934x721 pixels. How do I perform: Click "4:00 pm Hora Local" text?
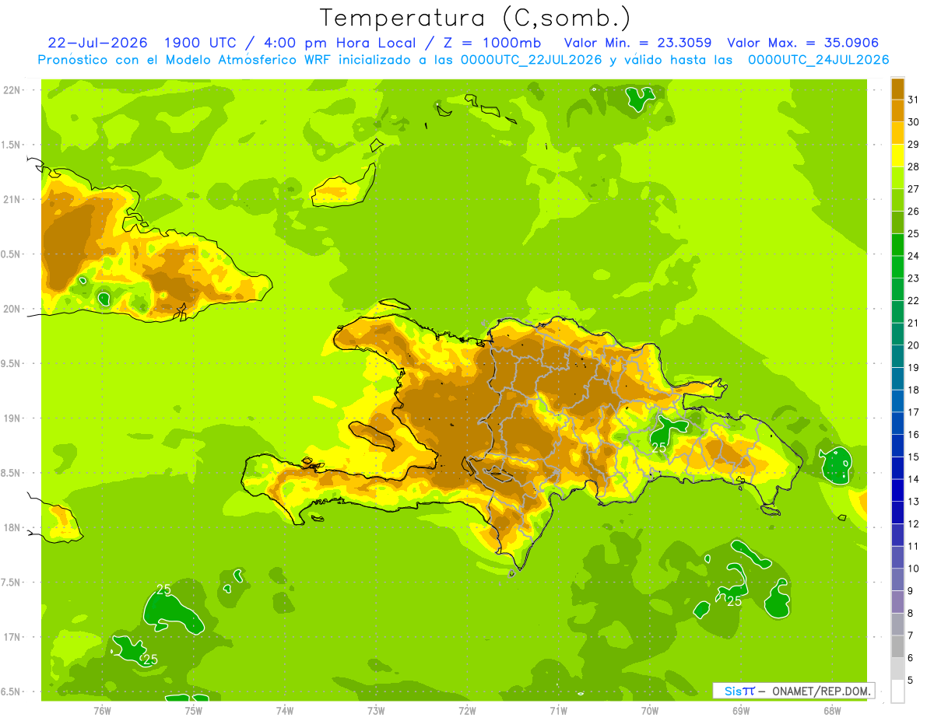(x=344, y=43)
